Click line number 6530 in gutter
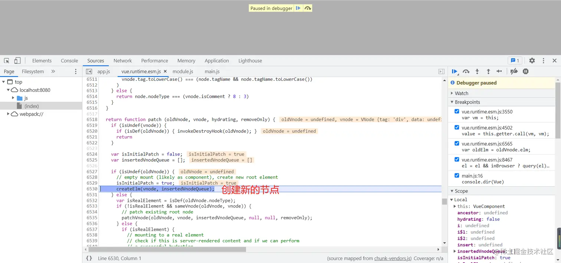561x263 pixels. (92, 189)
